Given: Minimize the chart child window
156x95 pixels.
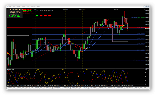Looking at the screenshot, I should pos(145,6).
